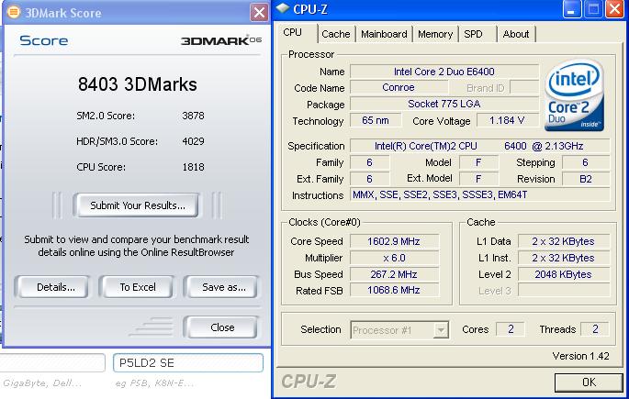Click the 65 nm technology value
The height and width of the screenshot is (399, 629).
[376, 120]
